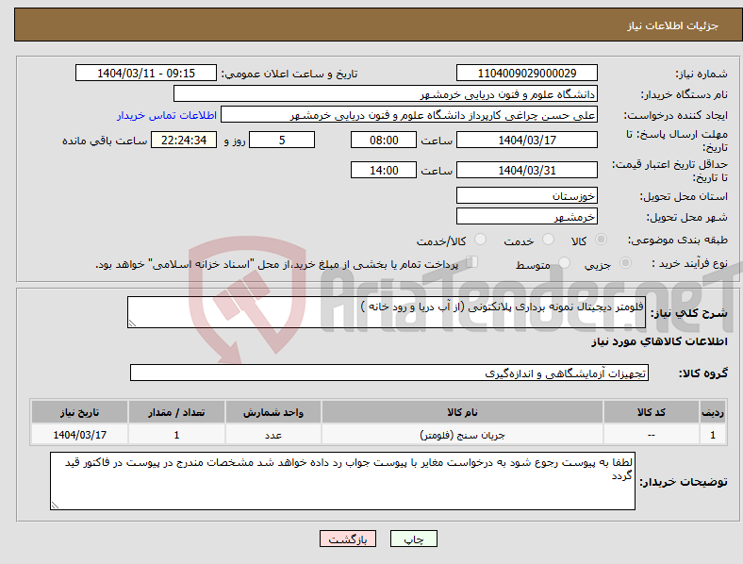This screenshot has height=564, width=743.
Task: Toggle the اسناد خزانه اسلامی payment checkbox
Action: point(472,261)
